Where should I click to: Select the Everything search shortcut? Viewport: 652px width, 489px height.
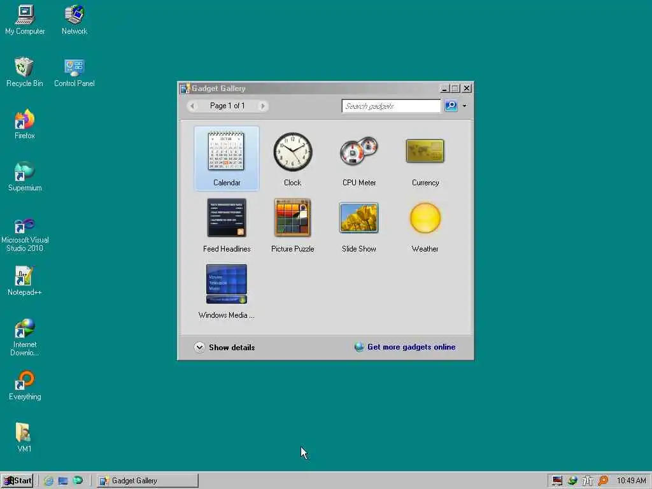pos(25,385)
